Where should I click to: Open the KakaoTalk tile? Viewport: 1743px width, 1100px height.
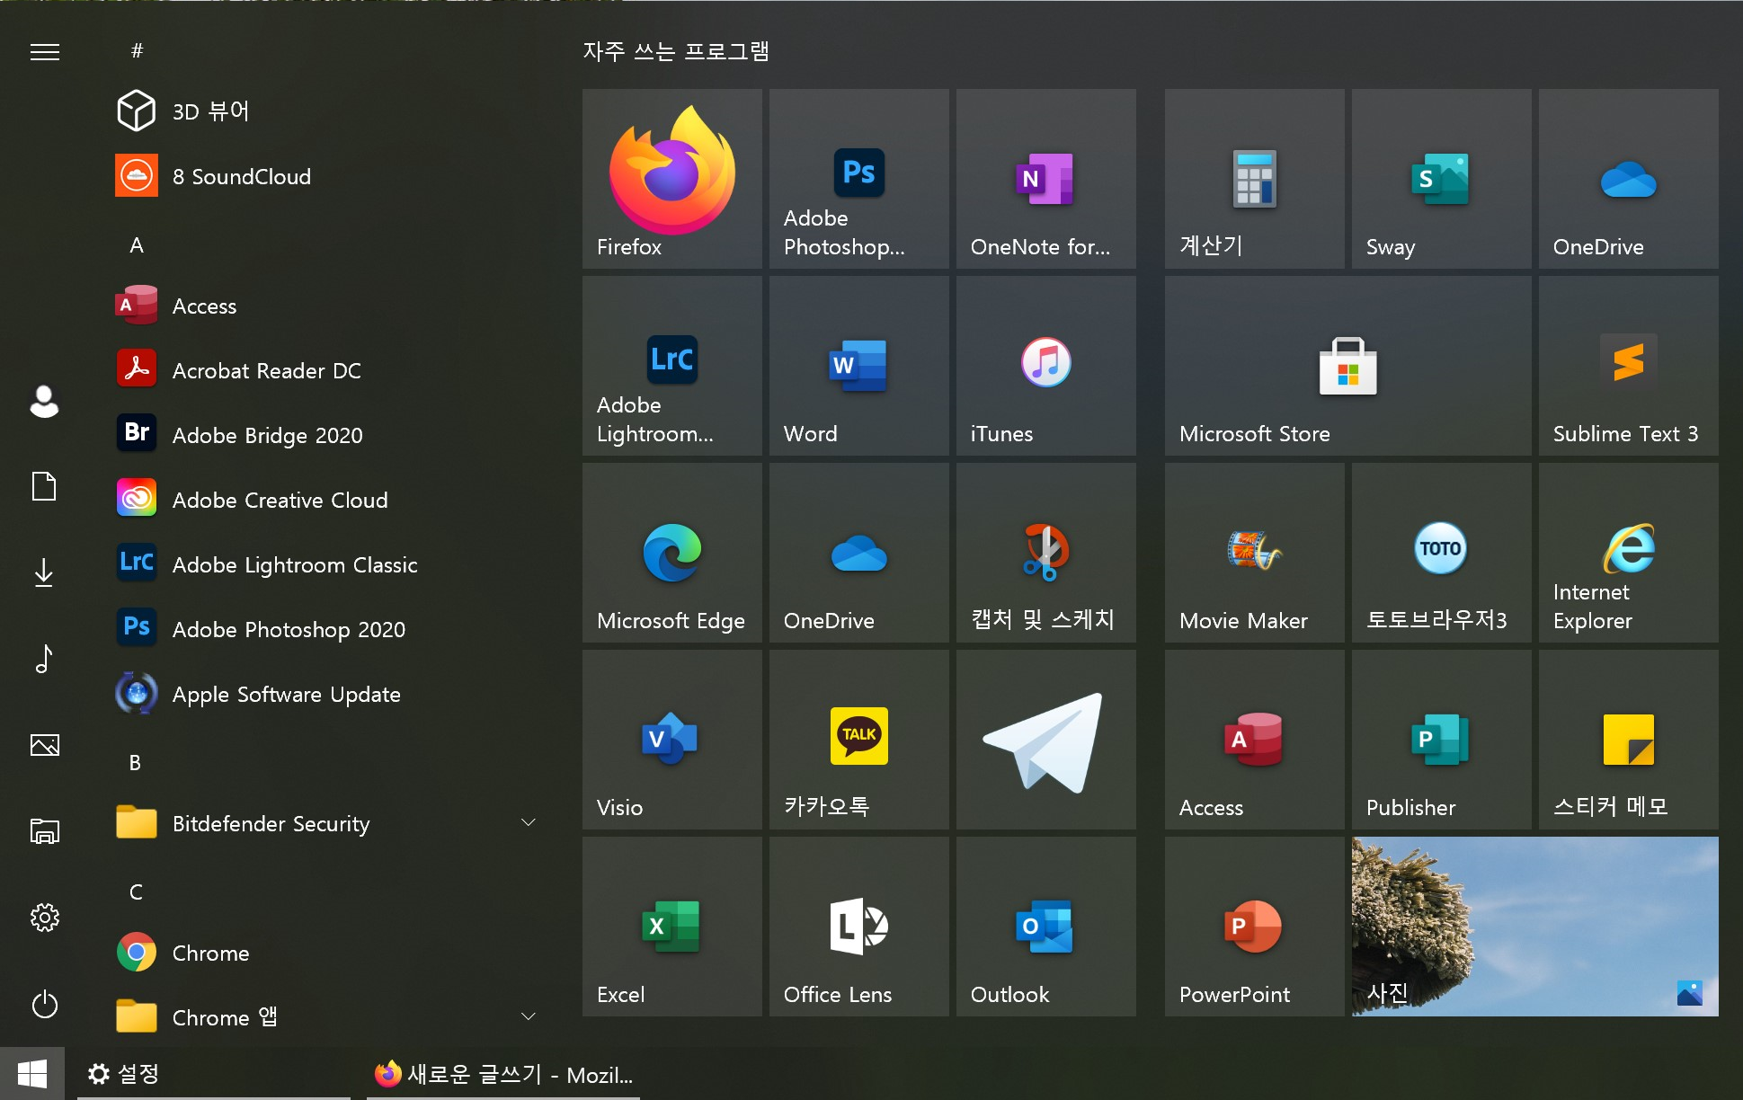[858, 740]
